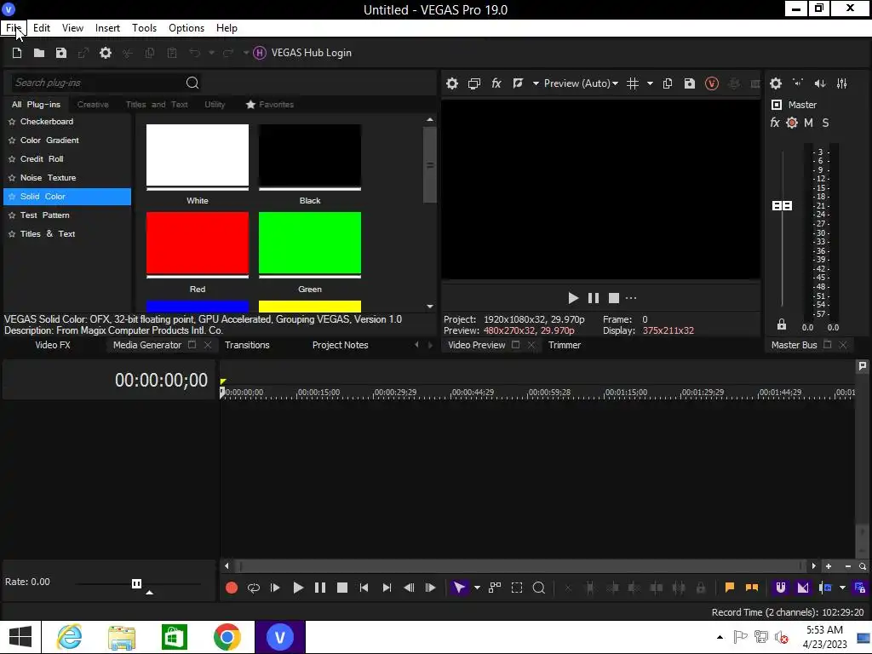
Task: Click split screen view icon in preview
Action: tap(518, 83)
